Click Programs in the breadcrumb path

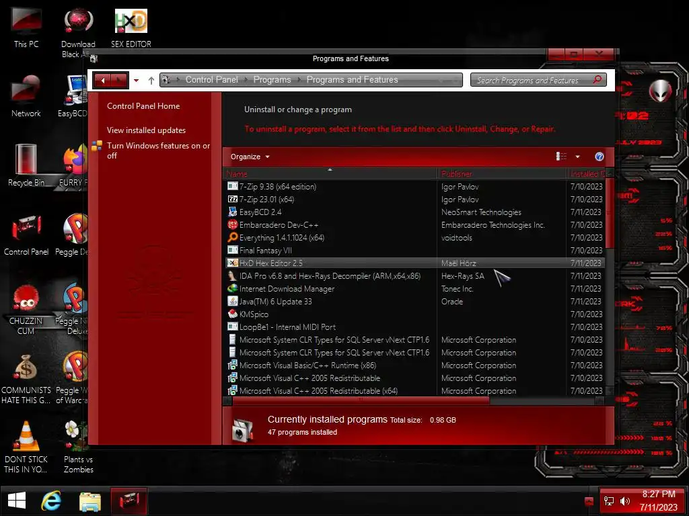point(272,79)
